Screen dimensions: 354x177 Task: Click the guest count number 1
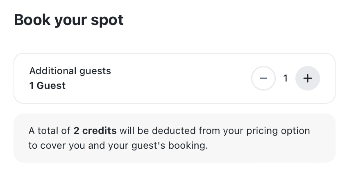click(x=285, y=79)
